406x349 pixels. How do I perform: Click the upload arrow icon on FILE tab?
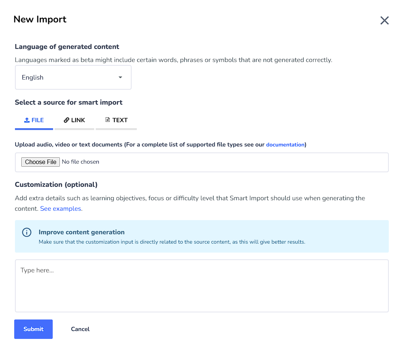(x=27, y=120)
